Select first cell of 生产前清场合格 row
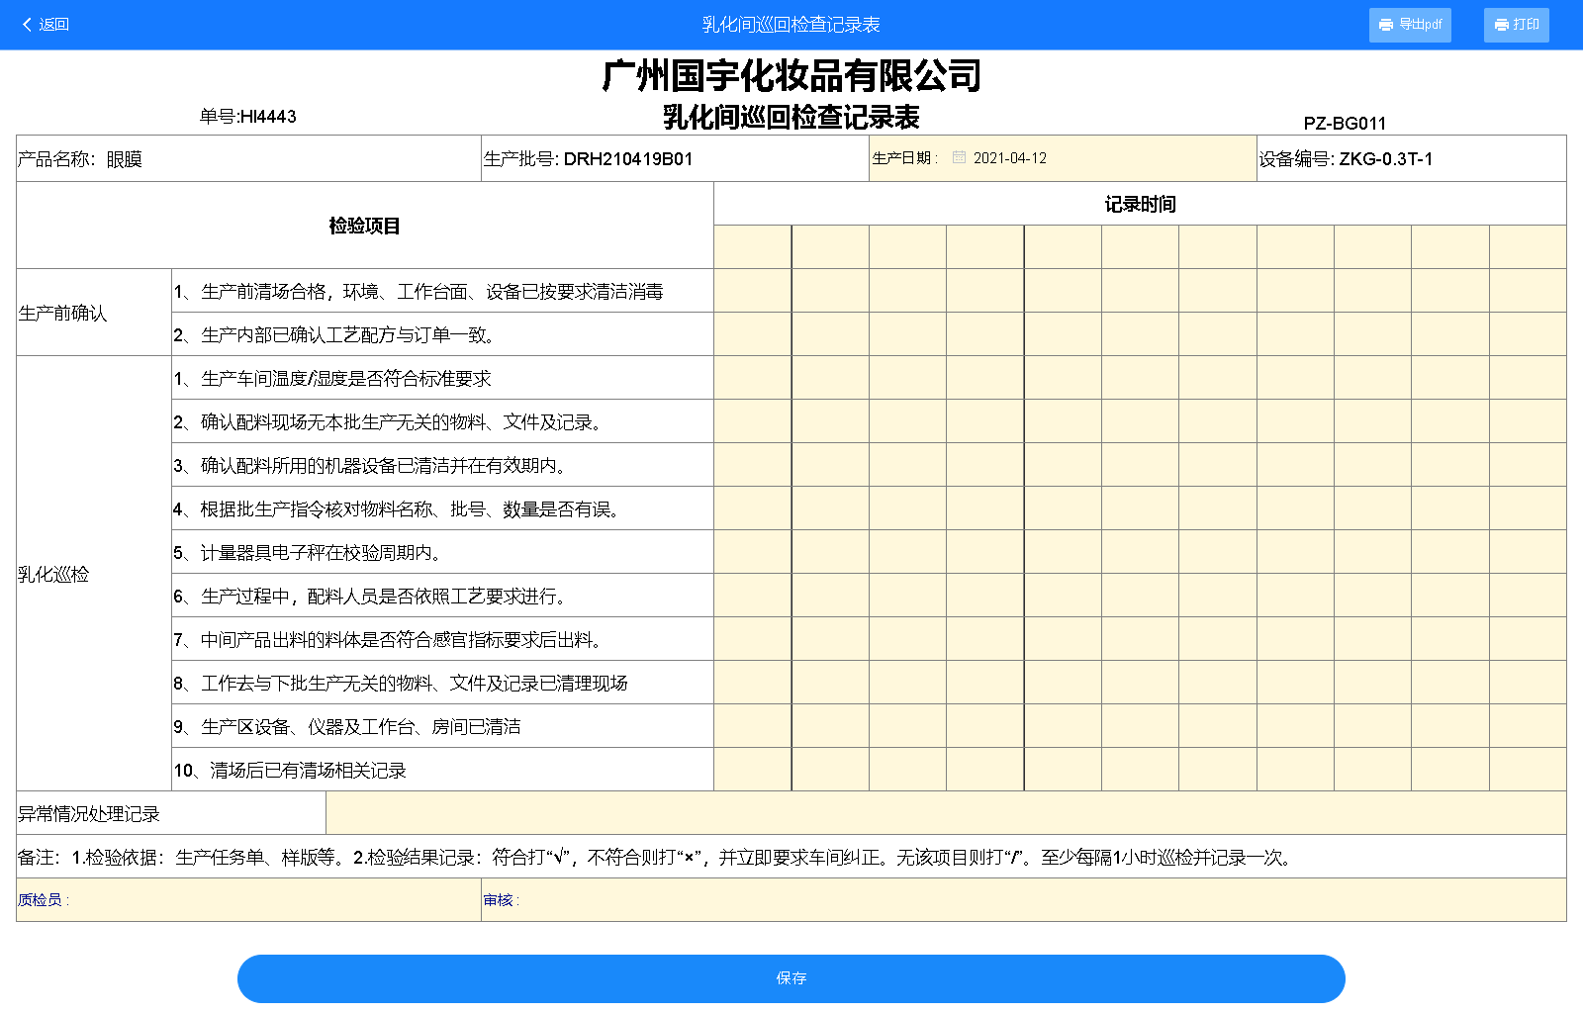This screenshot has height=1014, width=1583. [752, 291]
